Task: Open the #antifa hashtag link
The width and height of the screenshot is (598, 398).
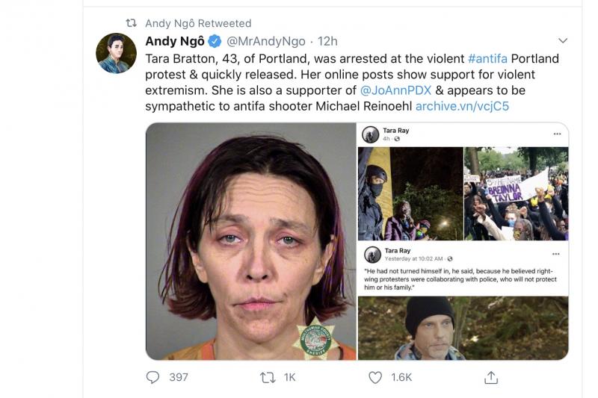Action: click(x=493, y=58)
